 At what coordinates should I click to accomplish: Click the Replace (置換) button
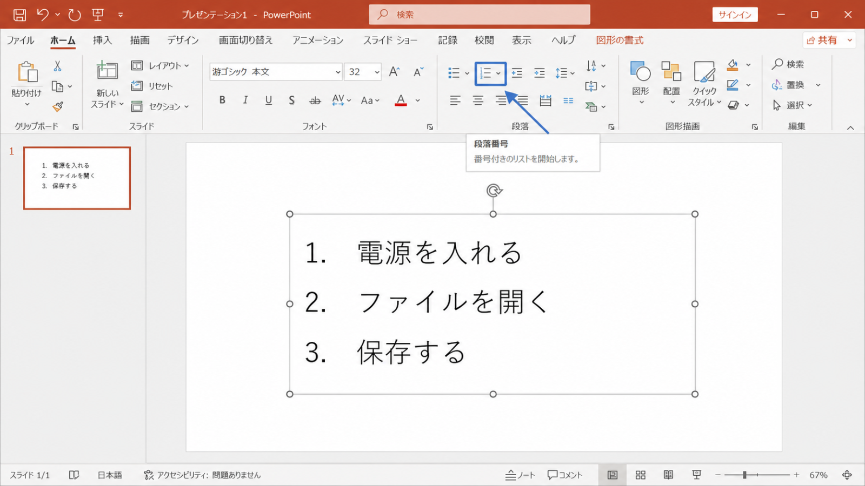click(788, 85)
